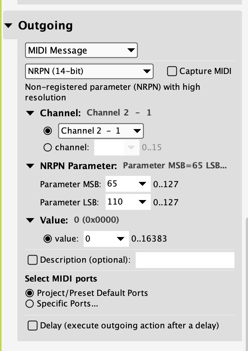Select the Channel 2 - 1 radio button

(48, 131)
